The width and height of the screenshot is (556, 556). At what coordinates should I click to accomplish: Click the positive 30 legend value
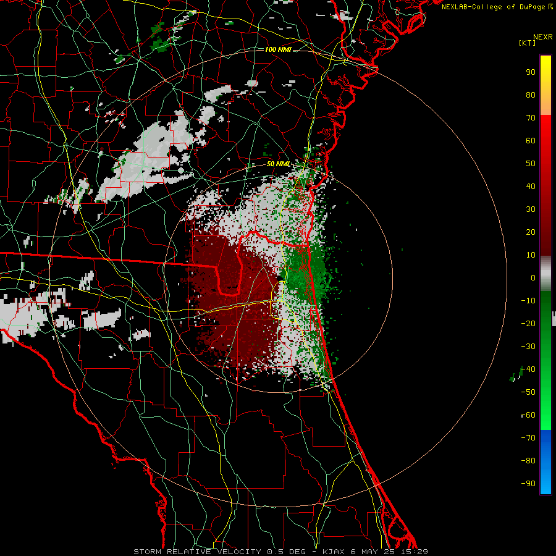531,209
